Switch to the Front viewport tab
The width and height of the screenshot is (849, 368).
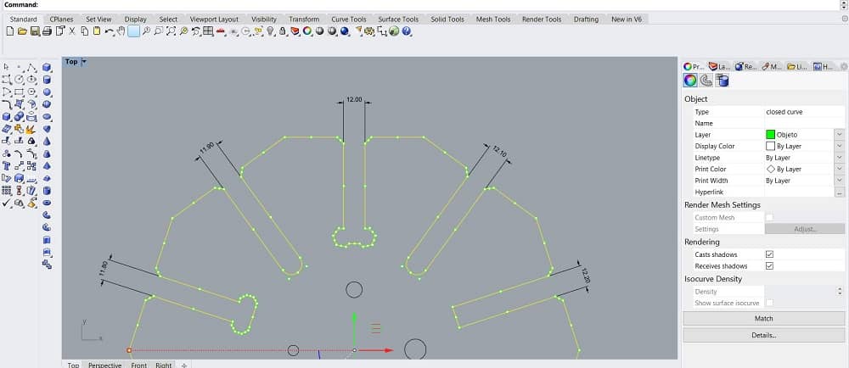(138, 365)
